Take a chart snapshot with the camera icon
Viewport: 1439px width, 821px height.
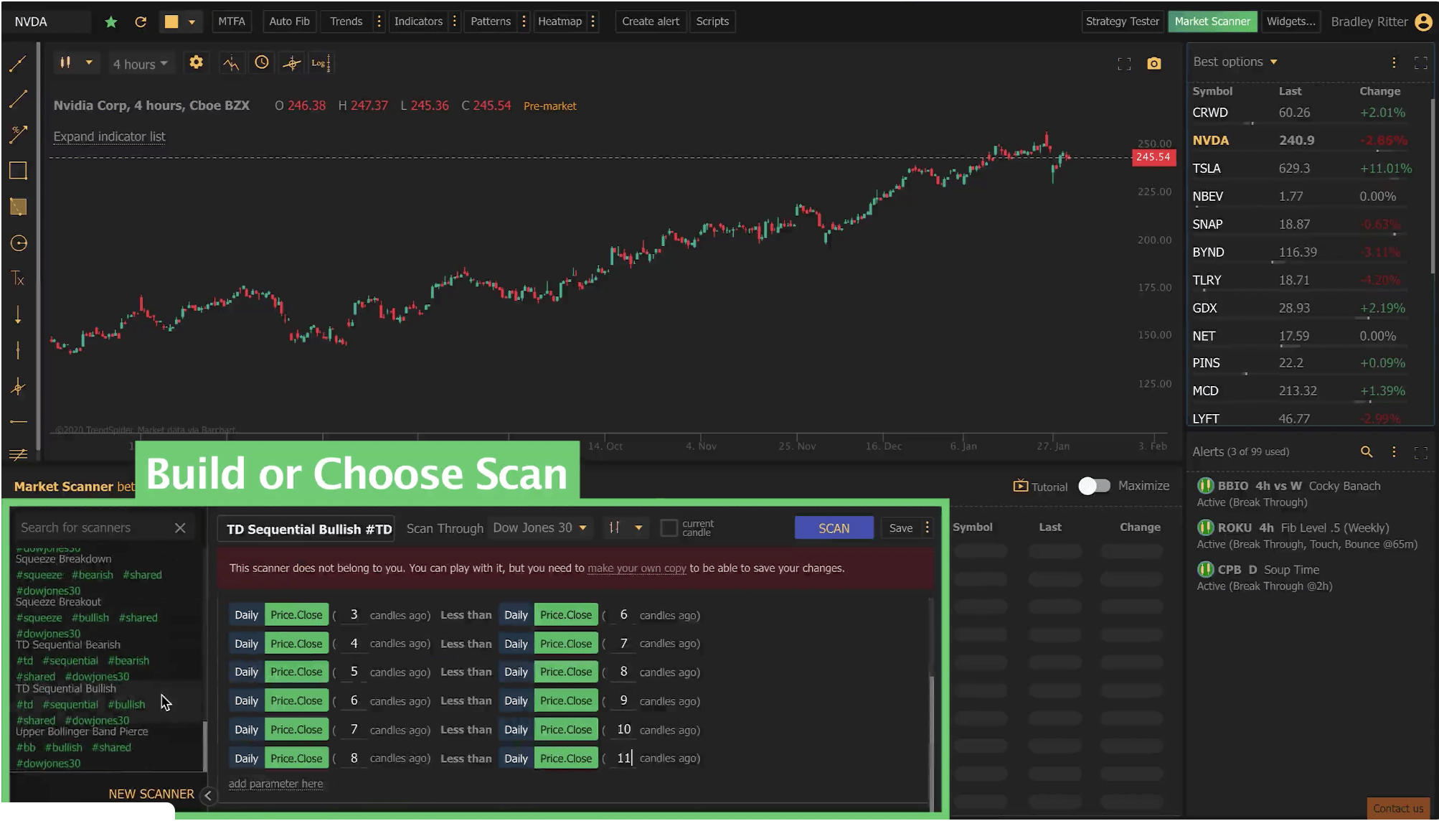1154,63
